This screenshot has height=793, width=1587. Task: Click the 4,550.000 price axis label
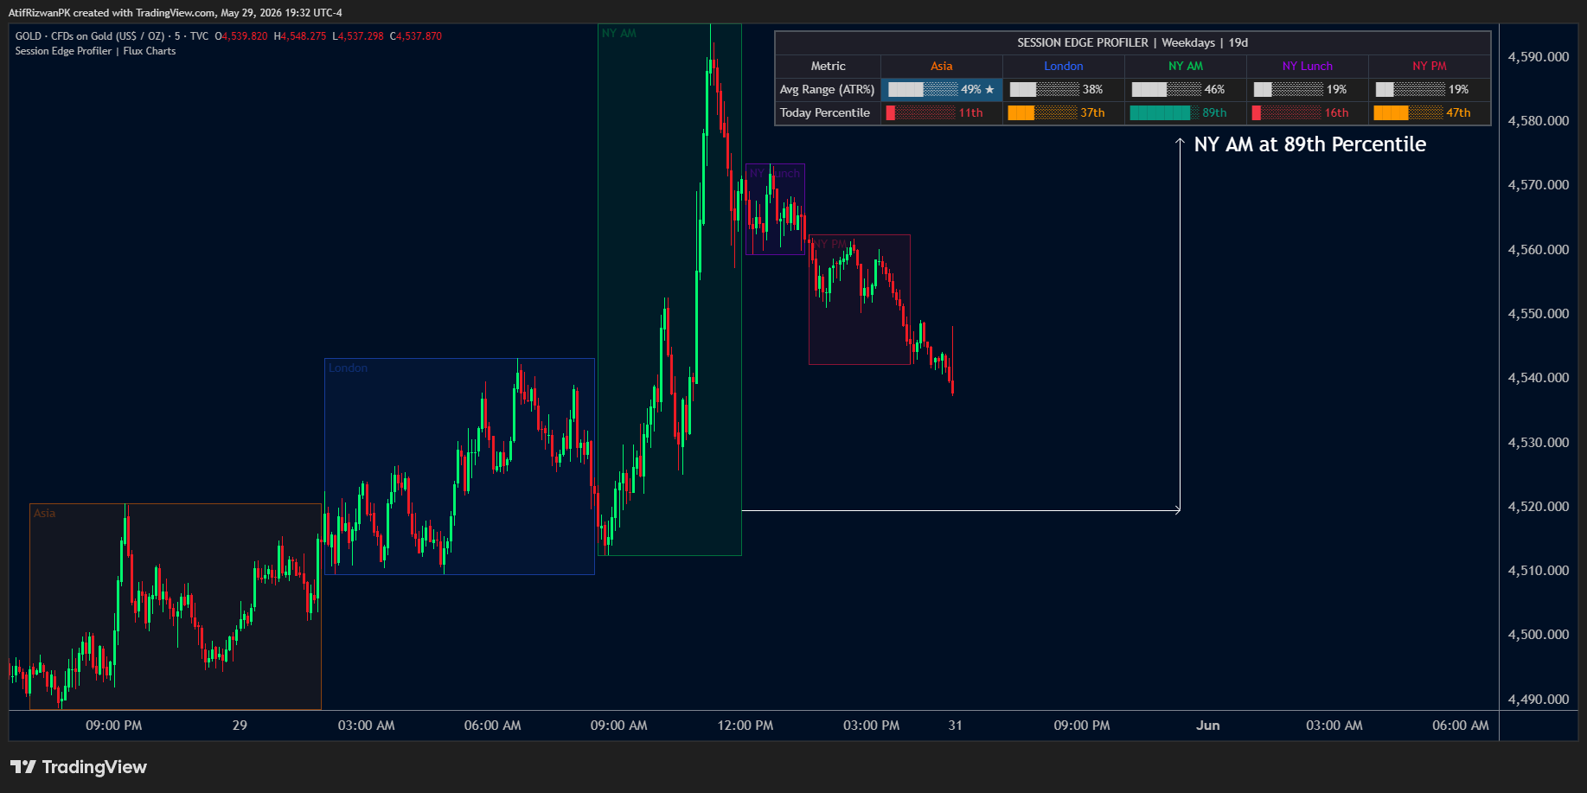[1539, 314]
